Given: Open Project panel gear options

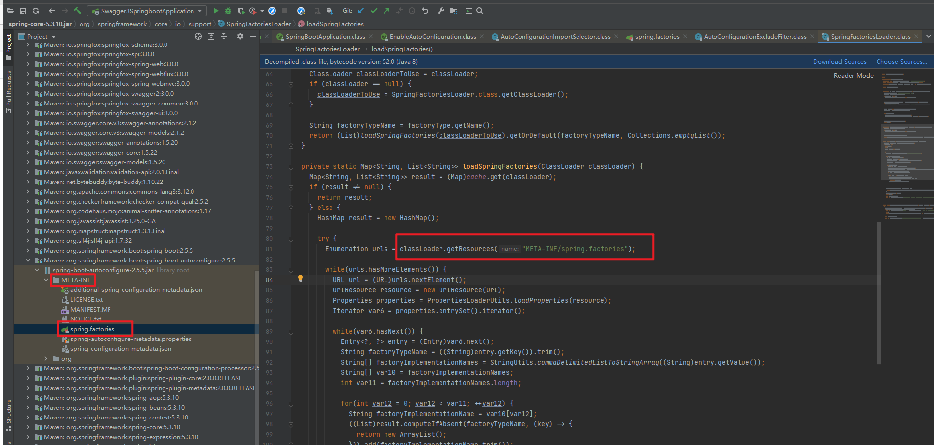Looking at the screenshot, I should click(x=240, y=36).
